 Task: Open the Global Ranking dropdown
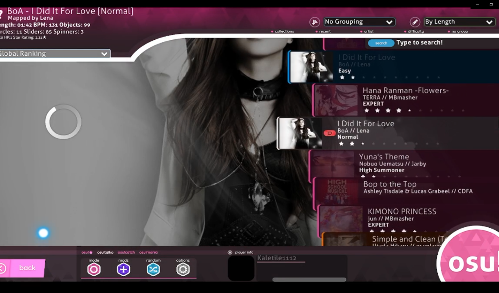55,54
